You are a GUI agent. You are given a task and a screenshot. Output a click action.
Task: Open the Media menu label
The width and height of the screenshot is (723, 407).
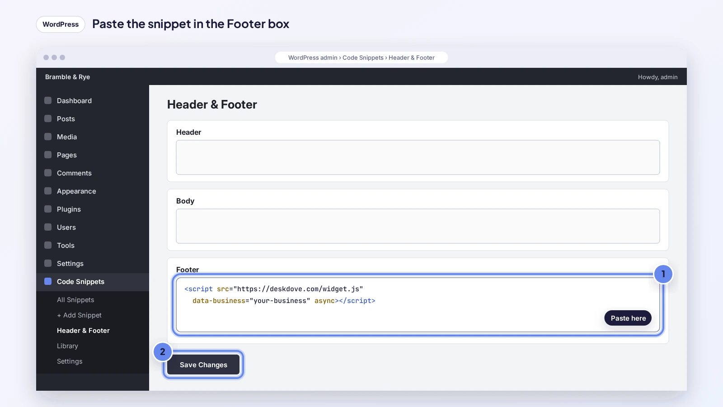[67, 137]
